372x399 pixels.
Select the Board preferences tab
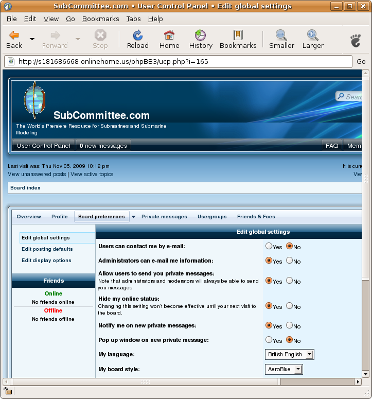point(101,217)
